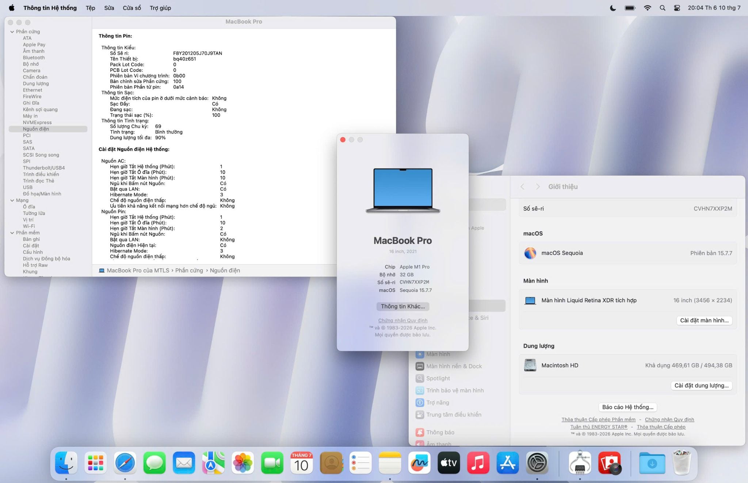Open Calendar showing THÁNG 7 10
Image resolution: width=748 pixels, height=483 pixels.
pyautogui.click(x=302, y=463)
